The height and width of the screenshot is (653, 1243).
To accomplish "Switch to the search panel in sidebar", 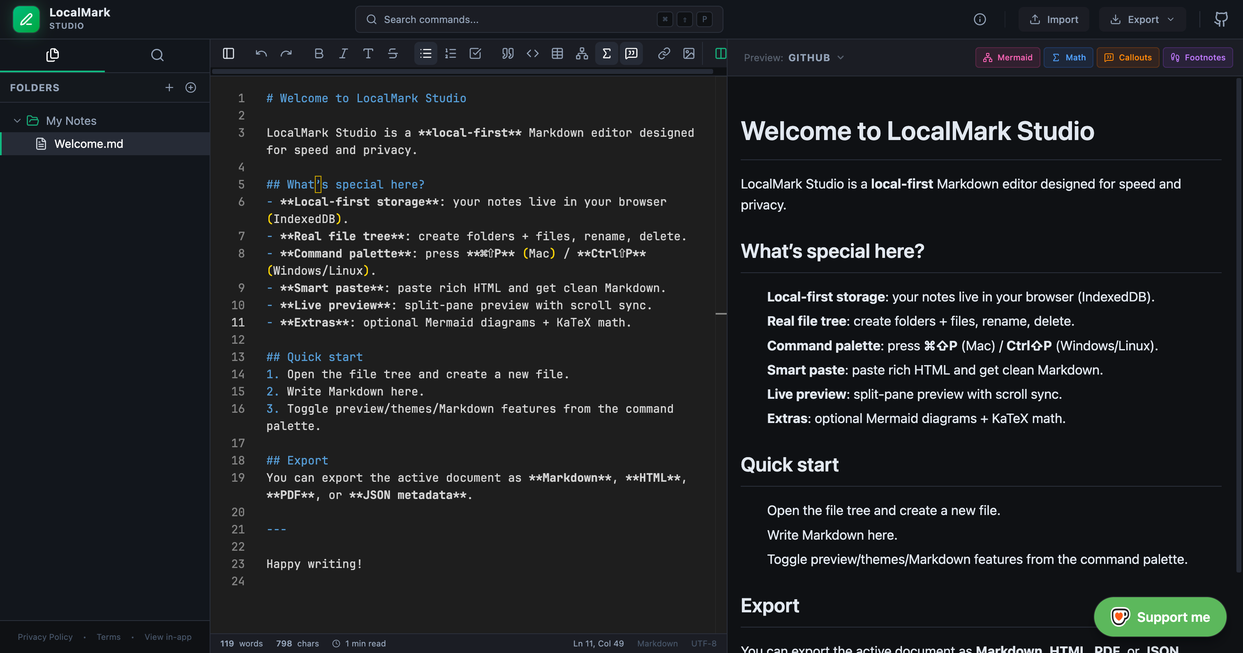I will (157, 55).
